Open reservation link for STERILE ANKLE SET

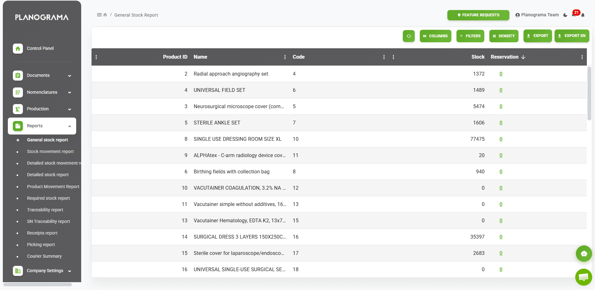coord(501,123)
